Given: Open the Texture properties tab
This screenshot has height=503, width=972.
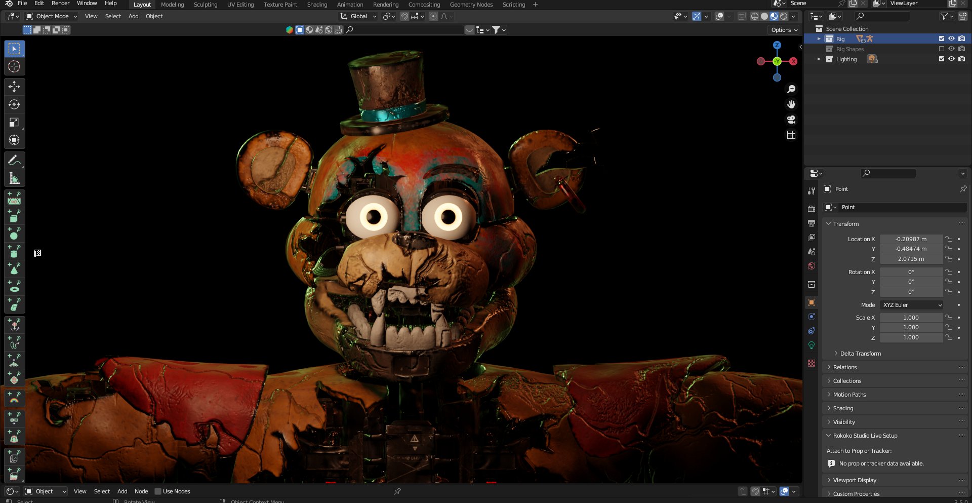Looking at the screenshot, I should (812, 363).
